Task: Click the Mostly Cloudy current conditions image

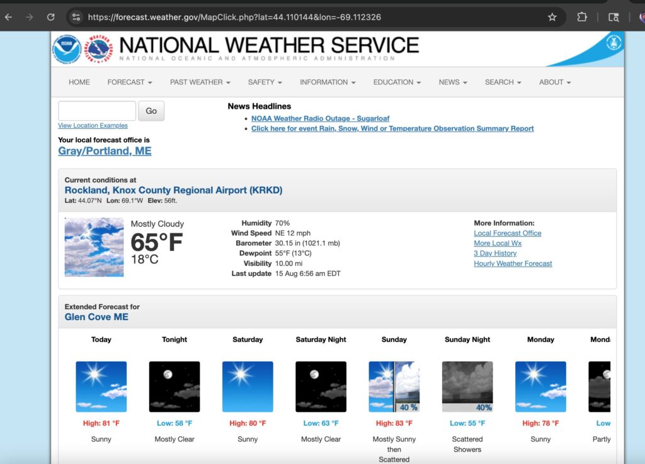Action: pos(94,247)
